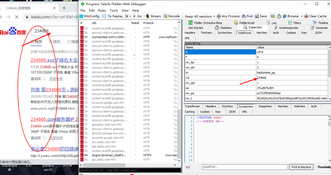Viewport: 331px width, 175px height.
Task: Click the WinConfig toolbar button
Action: coord(89,16)
